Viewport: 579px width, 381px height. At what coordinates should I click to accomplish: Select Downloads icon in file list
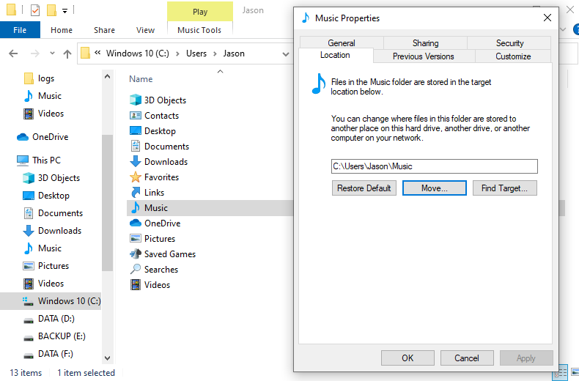pos(136,161)
